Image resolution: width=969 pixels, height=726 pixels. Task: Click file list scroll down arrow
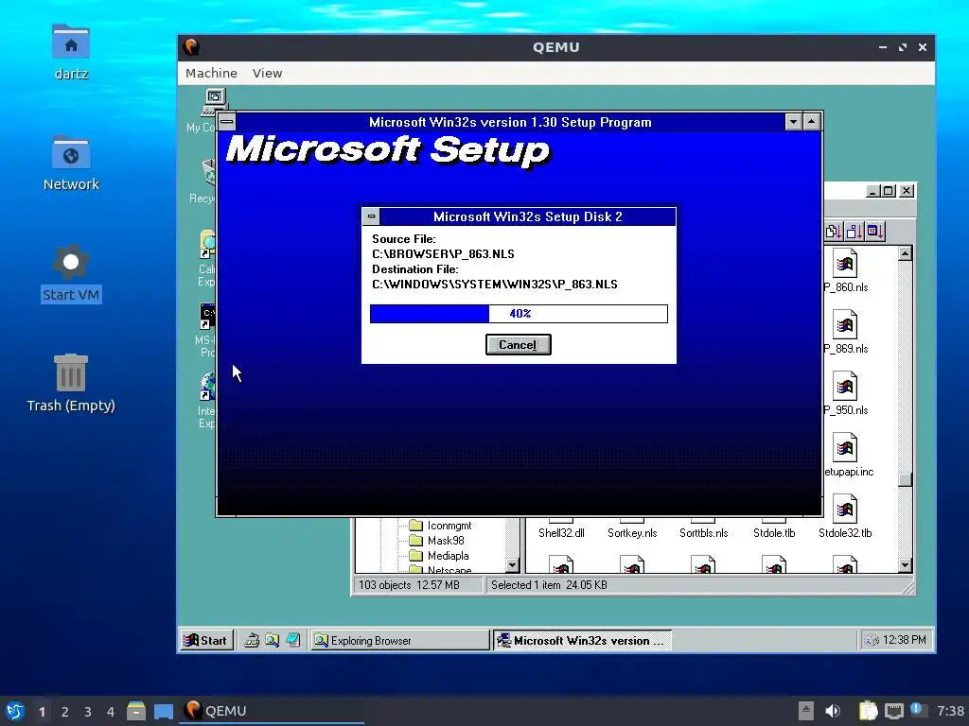[x=905, y=565]
